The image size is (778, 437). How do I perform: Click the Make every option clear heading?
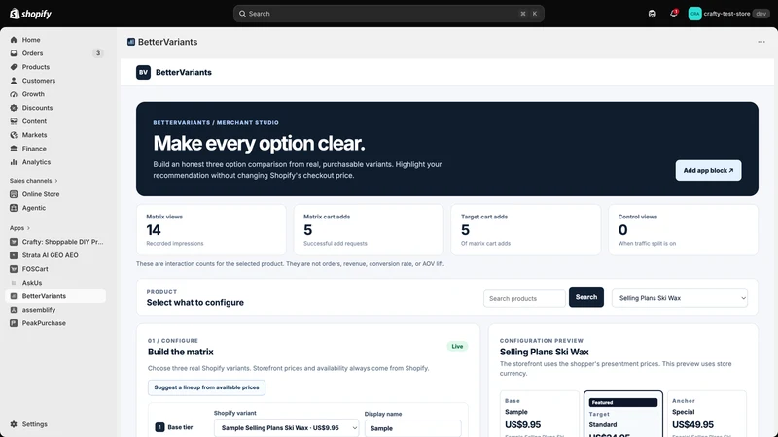(259, 143)
